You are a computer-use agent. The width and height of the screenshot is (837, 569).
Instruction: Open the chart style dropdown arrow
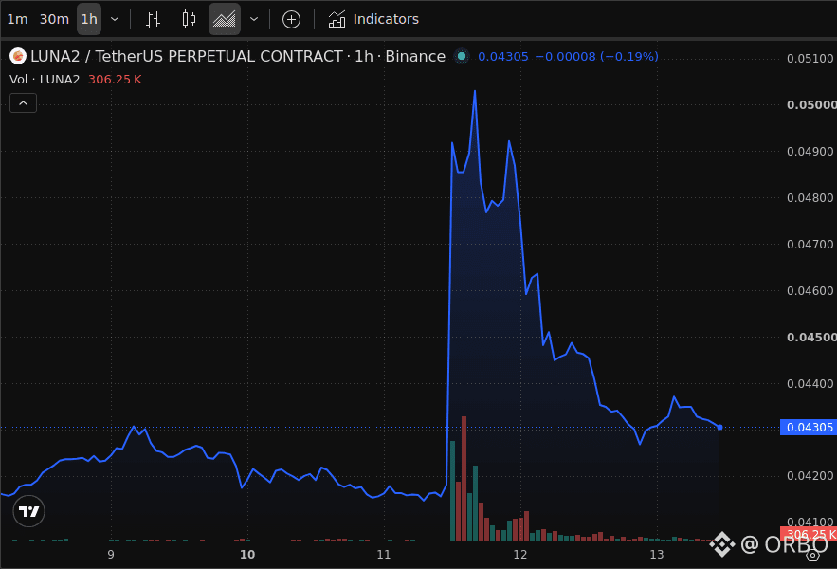[254, 19]
